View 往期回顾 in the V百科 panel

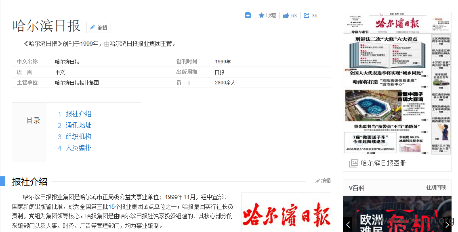pyautogui.click(x=436, y=187)
